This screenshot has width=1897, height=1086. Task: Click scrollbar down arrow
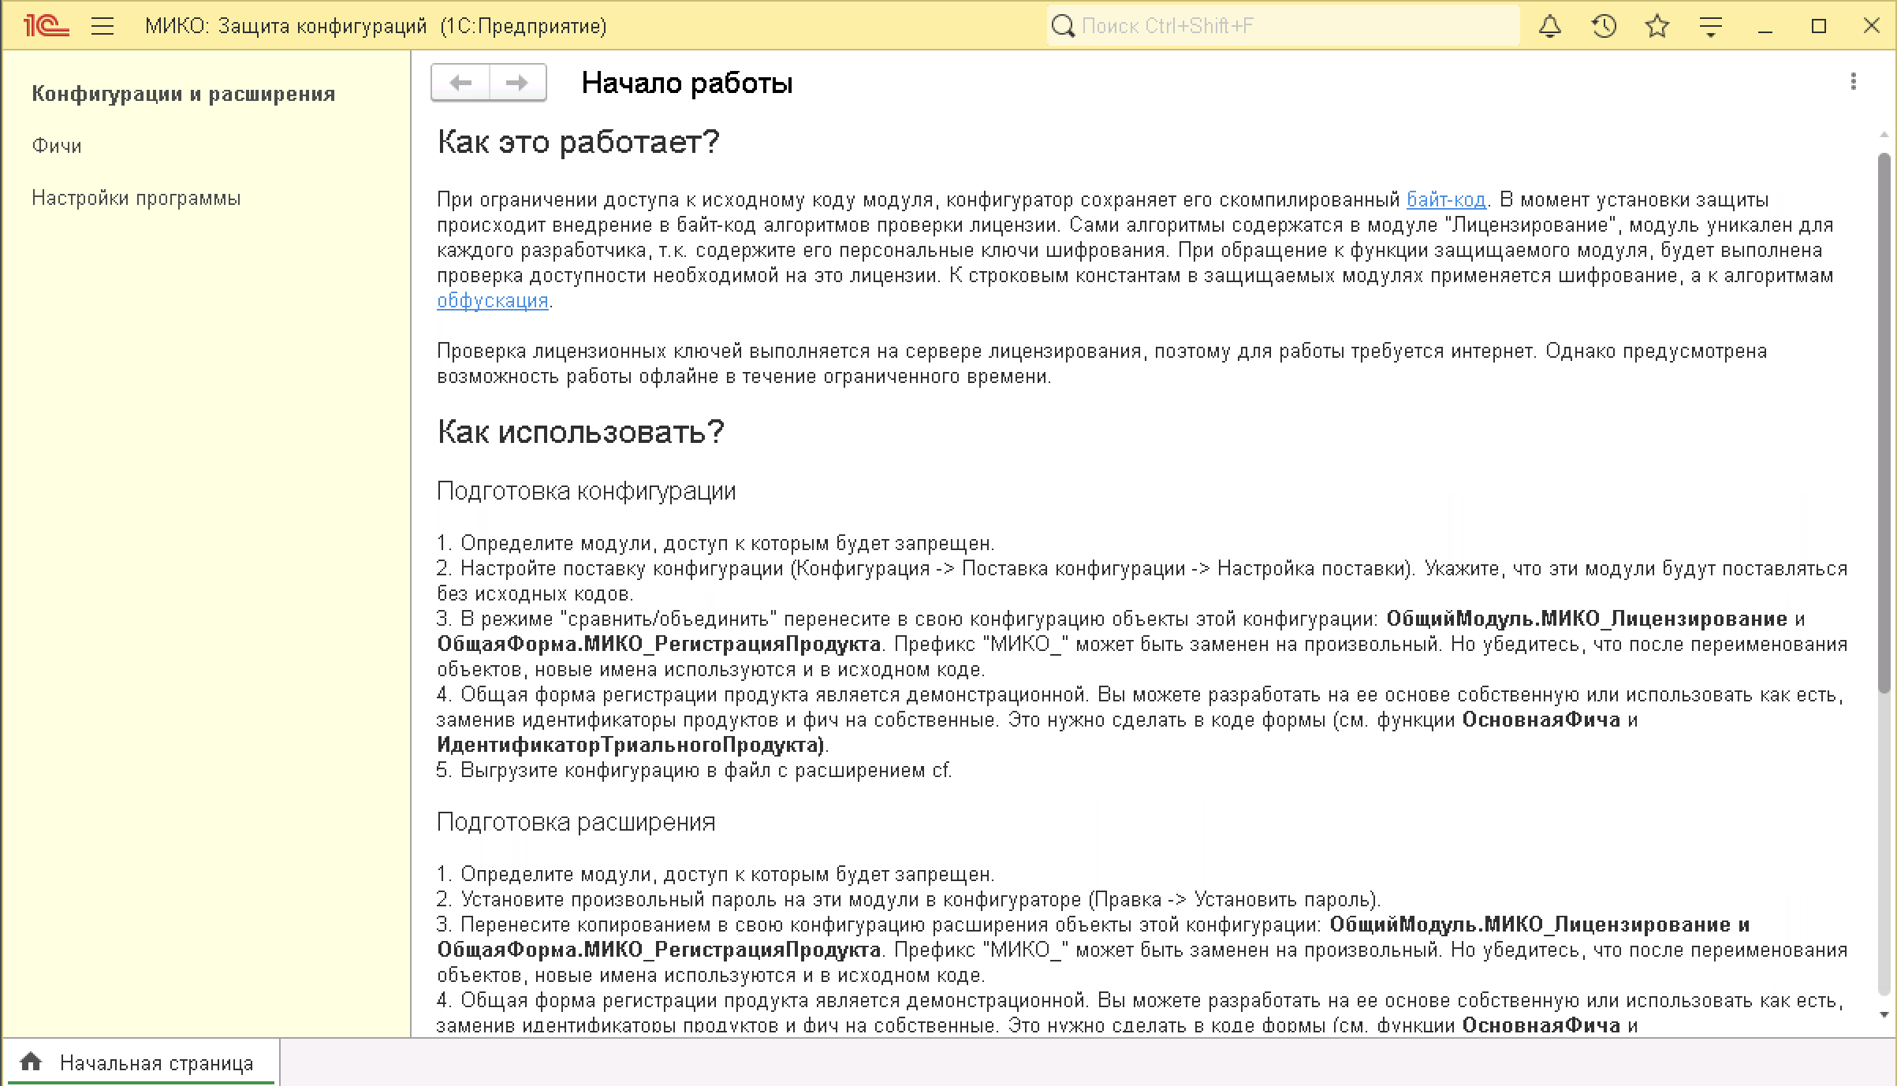coord(1884,1015)
